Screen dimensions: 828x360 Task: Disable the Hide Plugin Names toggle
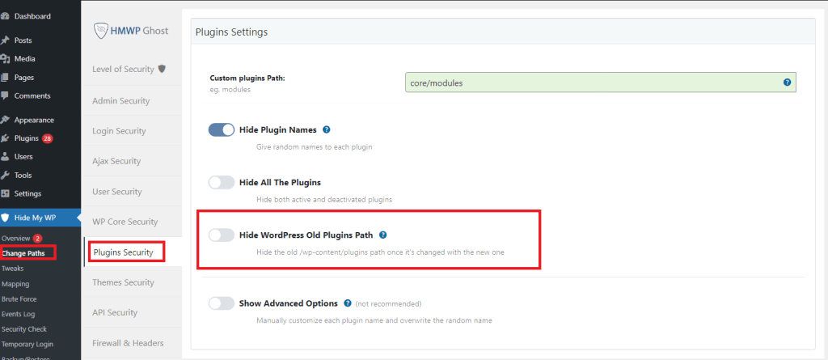click(222, 130)
